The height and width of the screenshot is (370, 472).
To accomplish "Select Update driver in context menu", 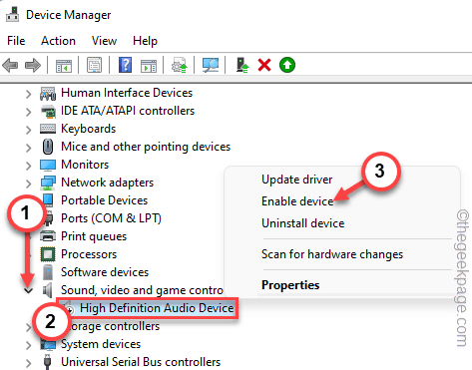I will (296, 180).
